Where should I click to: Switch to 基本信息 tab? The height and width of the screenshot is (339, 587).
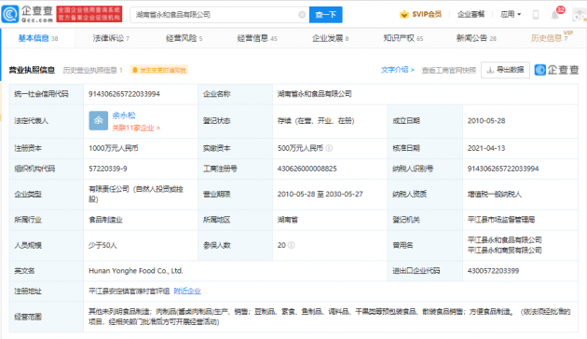coord(38,38)
